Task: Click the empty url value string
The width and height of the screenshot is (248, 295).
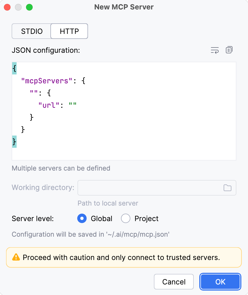Action: (x=74, y=105)
